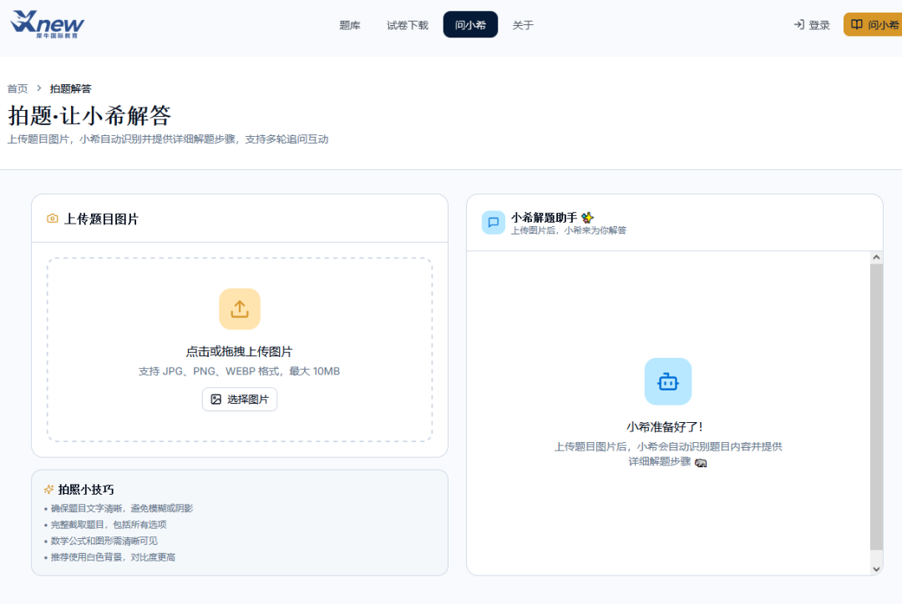Click the chat panel scroll up arrow
Screen dimensions: 902x604
[x=876, y=258]
